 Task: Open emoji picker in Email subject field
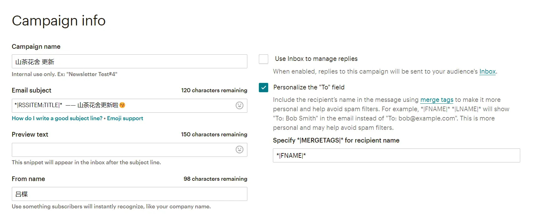pos(239,106)
